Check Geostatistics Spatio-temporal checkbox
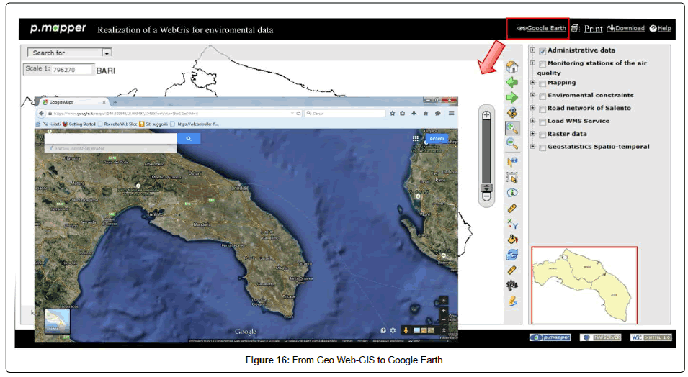Screen dimensions: 688x377 coord(542,147)
